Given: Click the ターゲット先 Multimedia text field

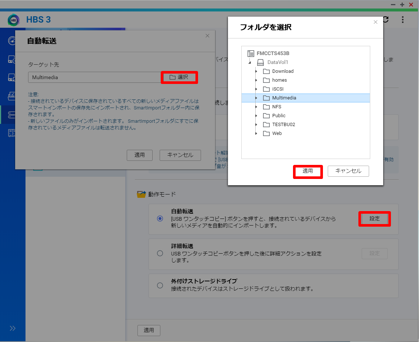Looking at the screenshot, I should pyautogui.click(x=94, y=78).
